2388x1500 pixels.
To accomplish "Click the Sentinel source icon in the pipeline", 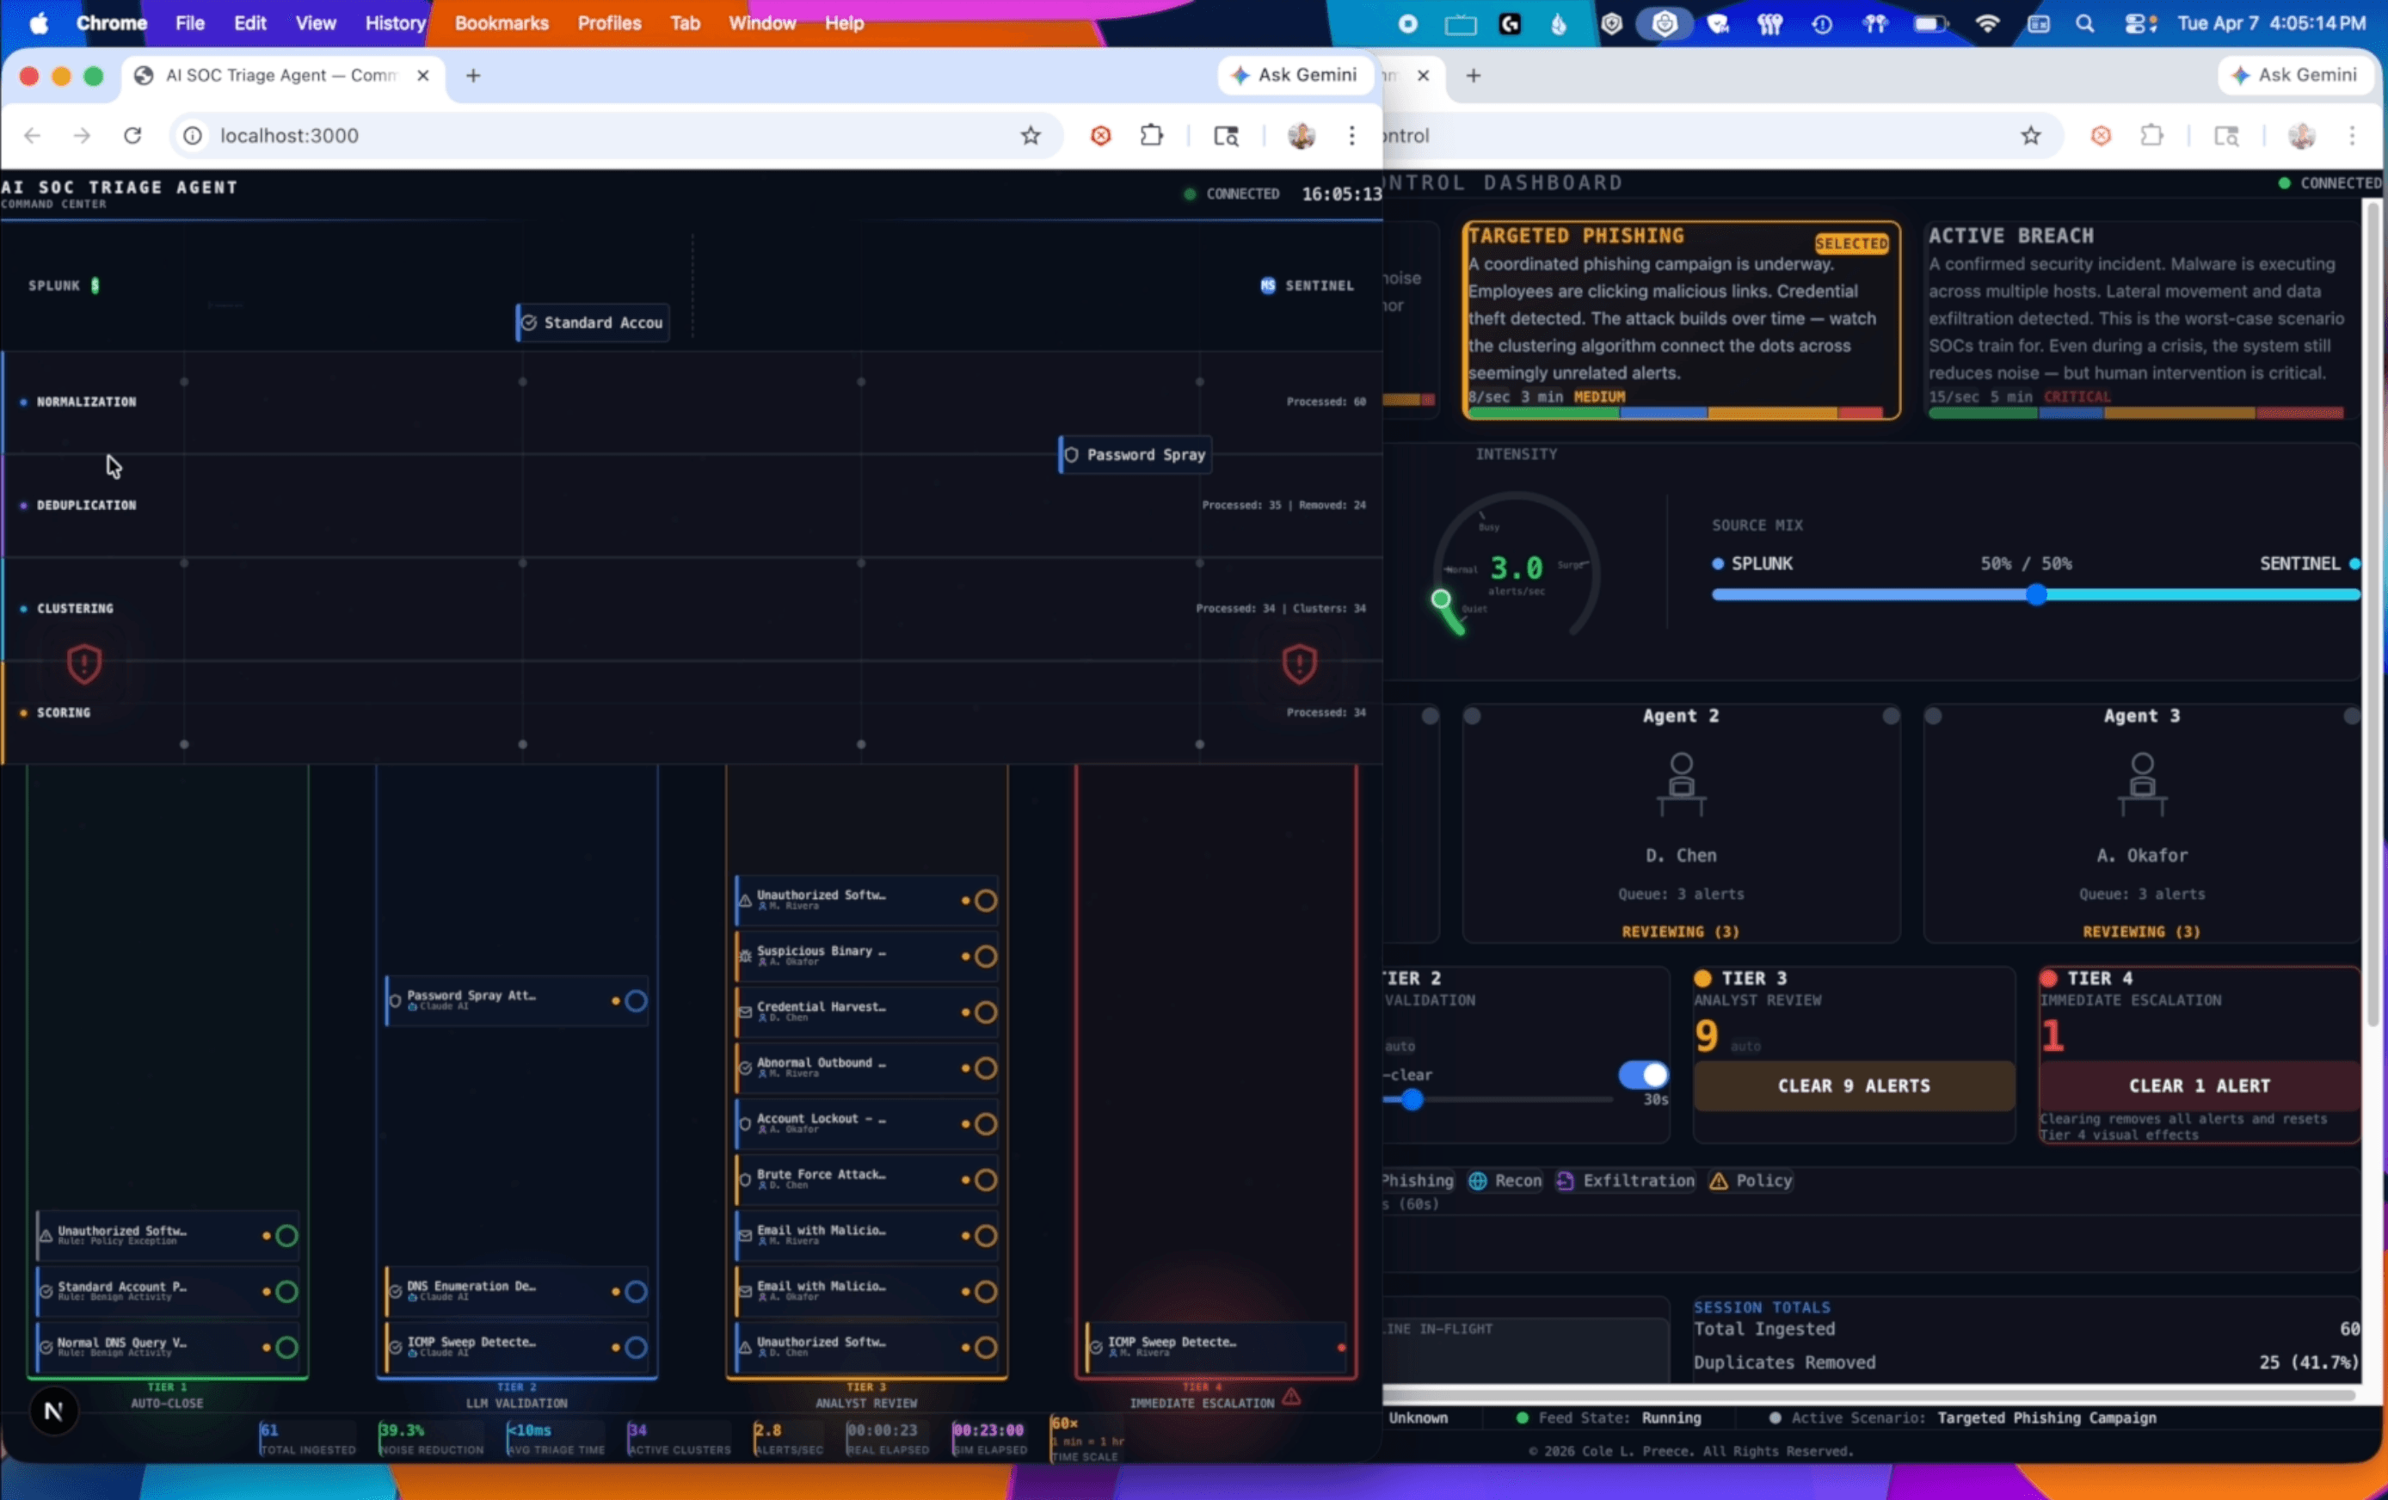I will click(1266, 286).
